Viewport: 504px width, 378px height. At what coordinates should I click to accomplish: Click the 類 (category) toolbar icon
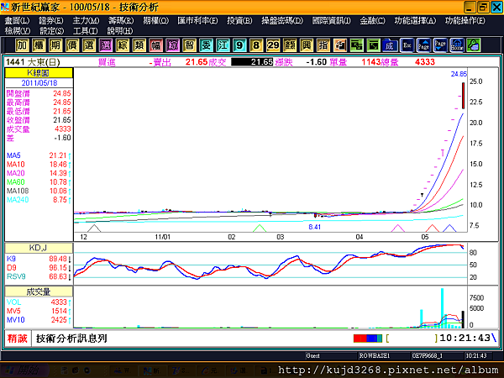(139, 45)
